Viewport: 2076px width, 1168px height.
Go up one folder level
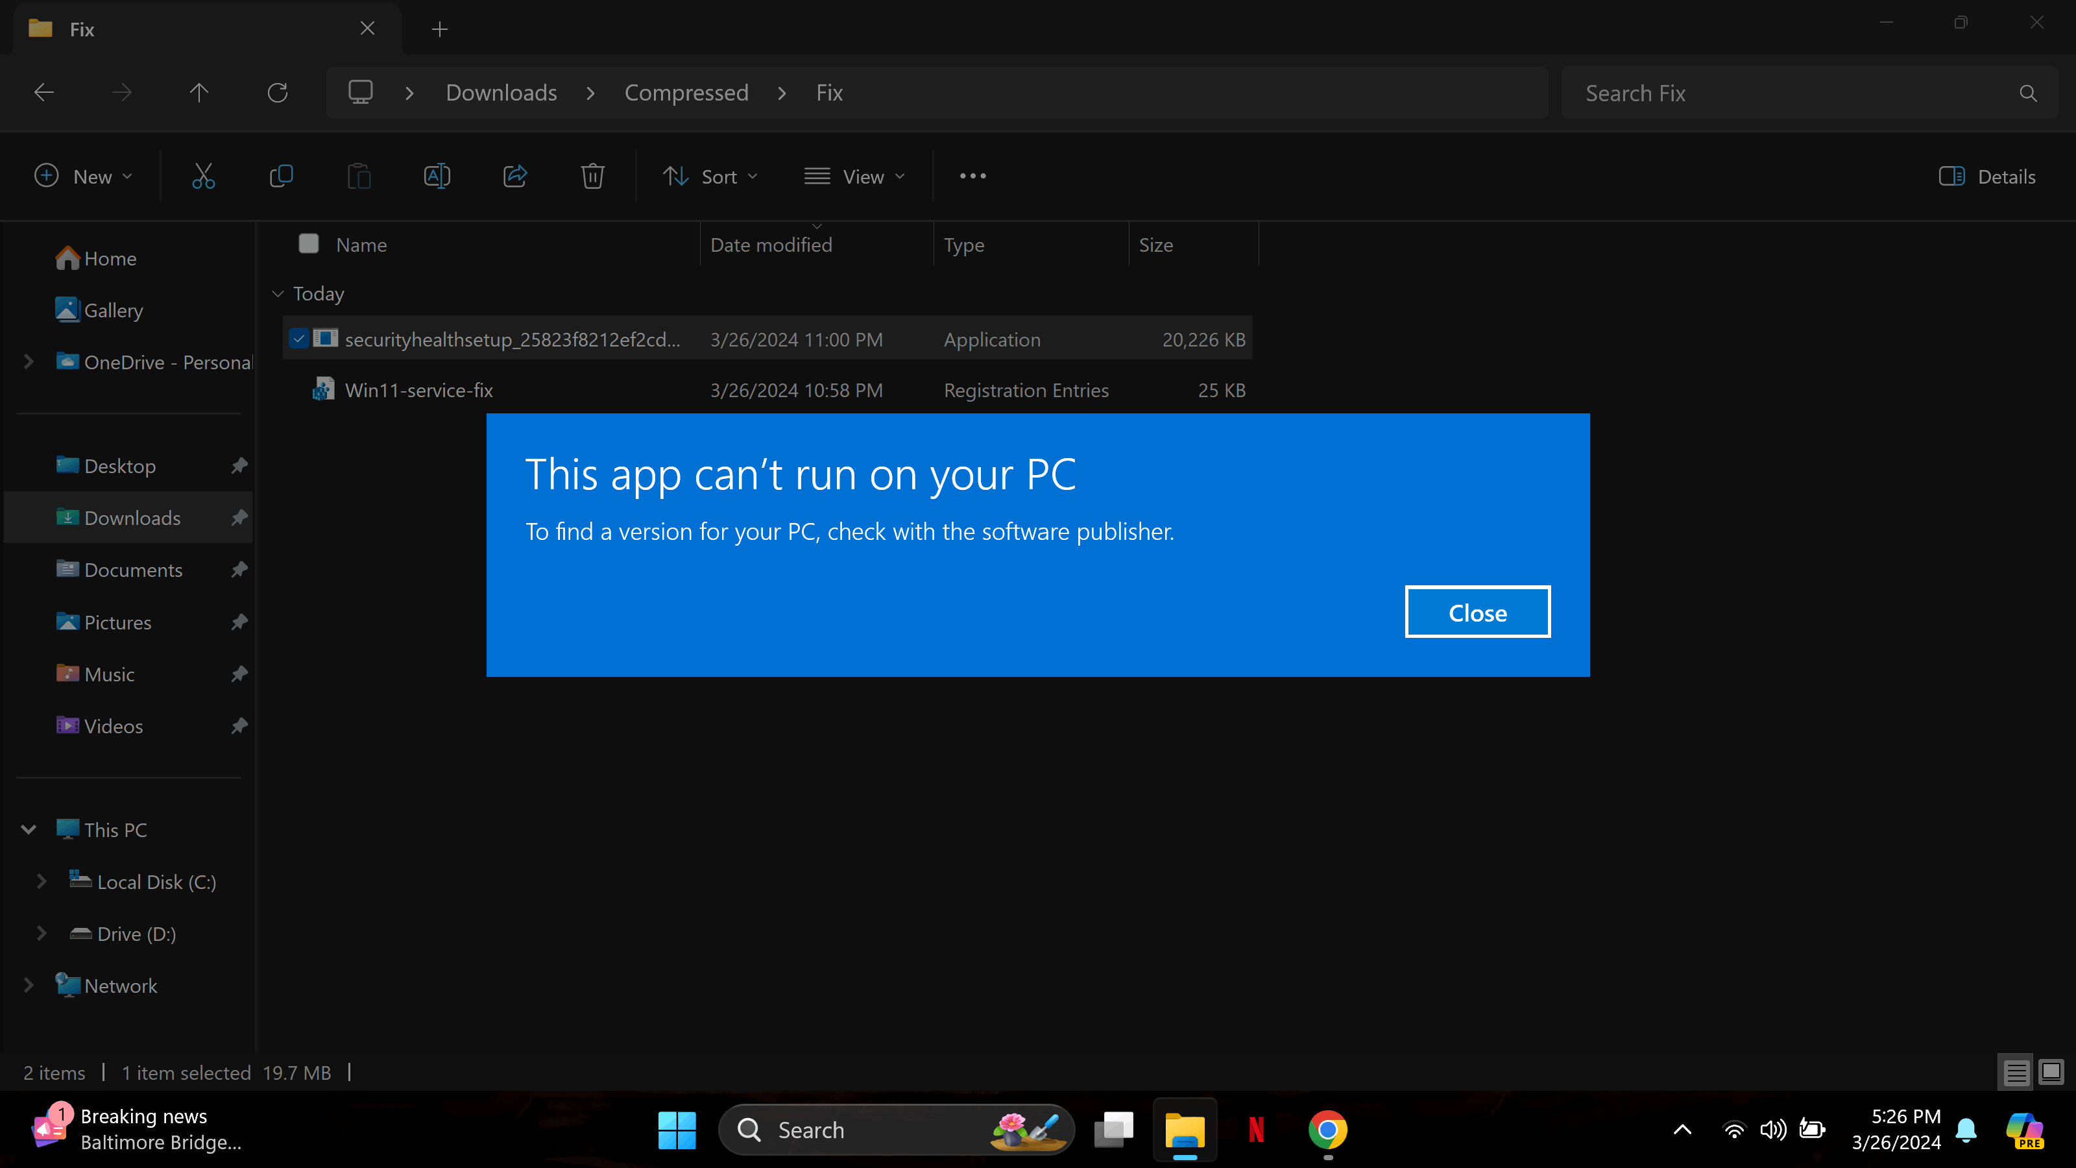(199, 93)
